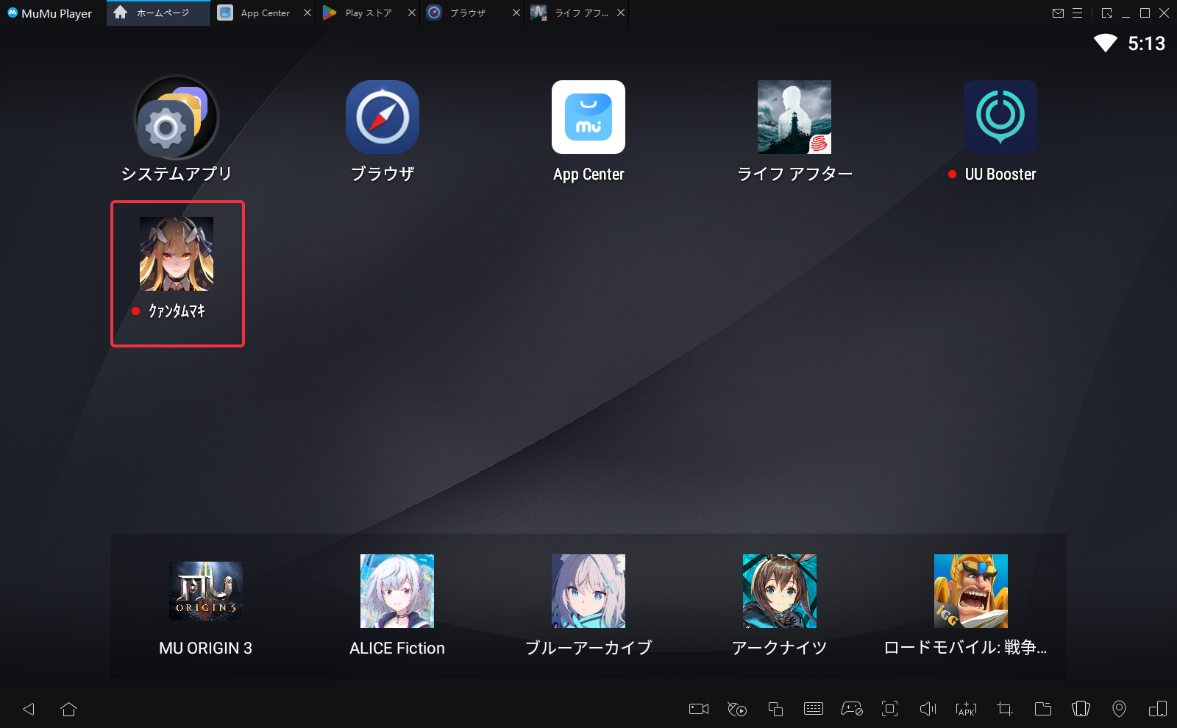Close the Play ストア tab

coord(412,13)
